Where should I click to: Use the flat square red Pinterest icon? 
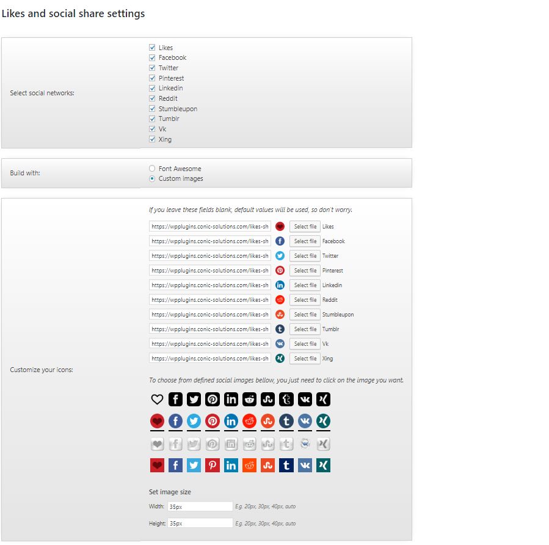(212, 465)
